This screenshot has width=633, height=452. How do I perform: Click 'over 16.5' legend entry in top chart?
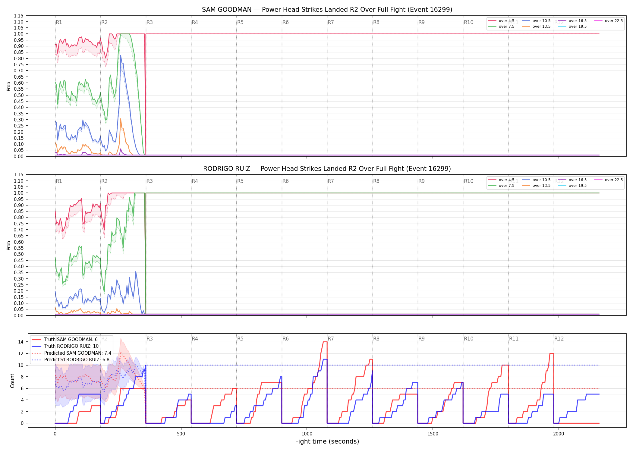coord(572,21)
